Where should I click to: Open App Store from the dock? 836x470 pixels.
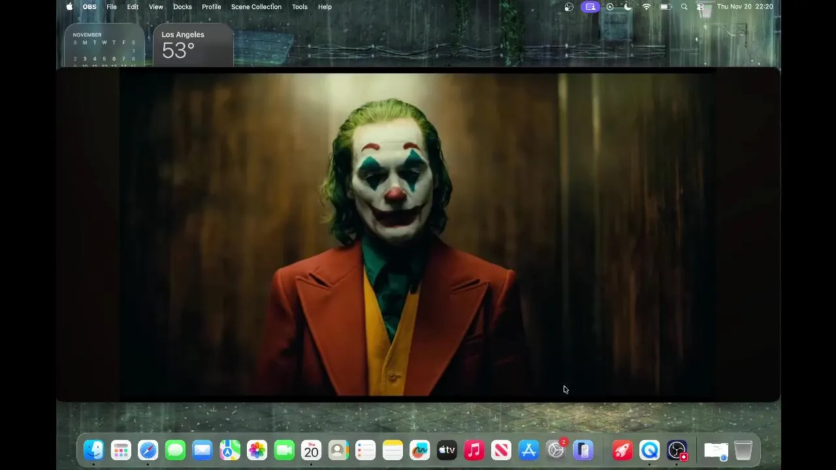(528, 450)
